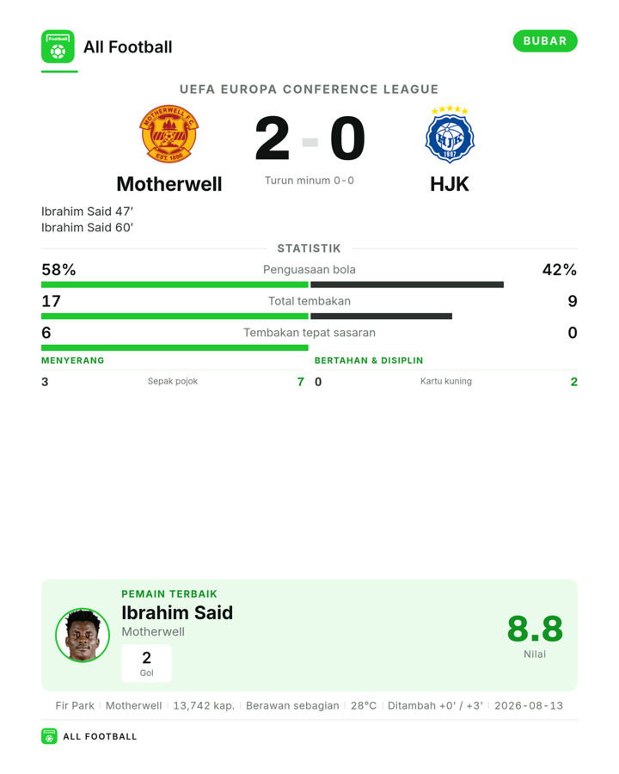
Task: Select the HJK team name
Action: [x=450, y=184]
